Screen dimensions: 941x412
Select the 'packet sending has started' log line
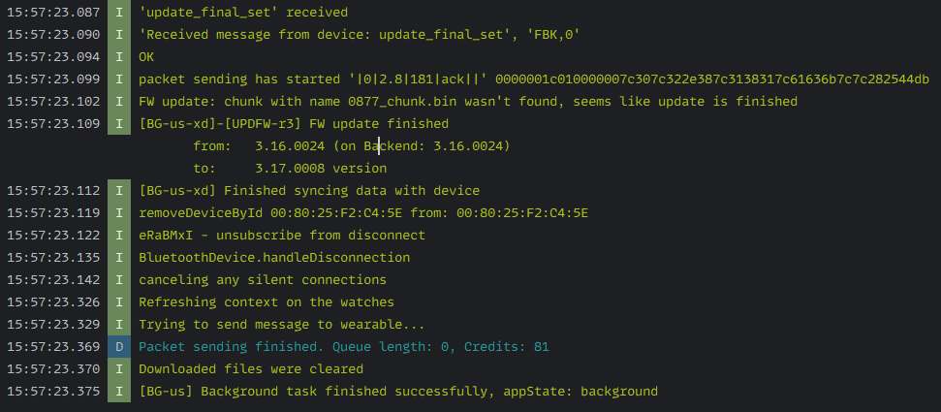pyautogui.click(x=533, y=79)
